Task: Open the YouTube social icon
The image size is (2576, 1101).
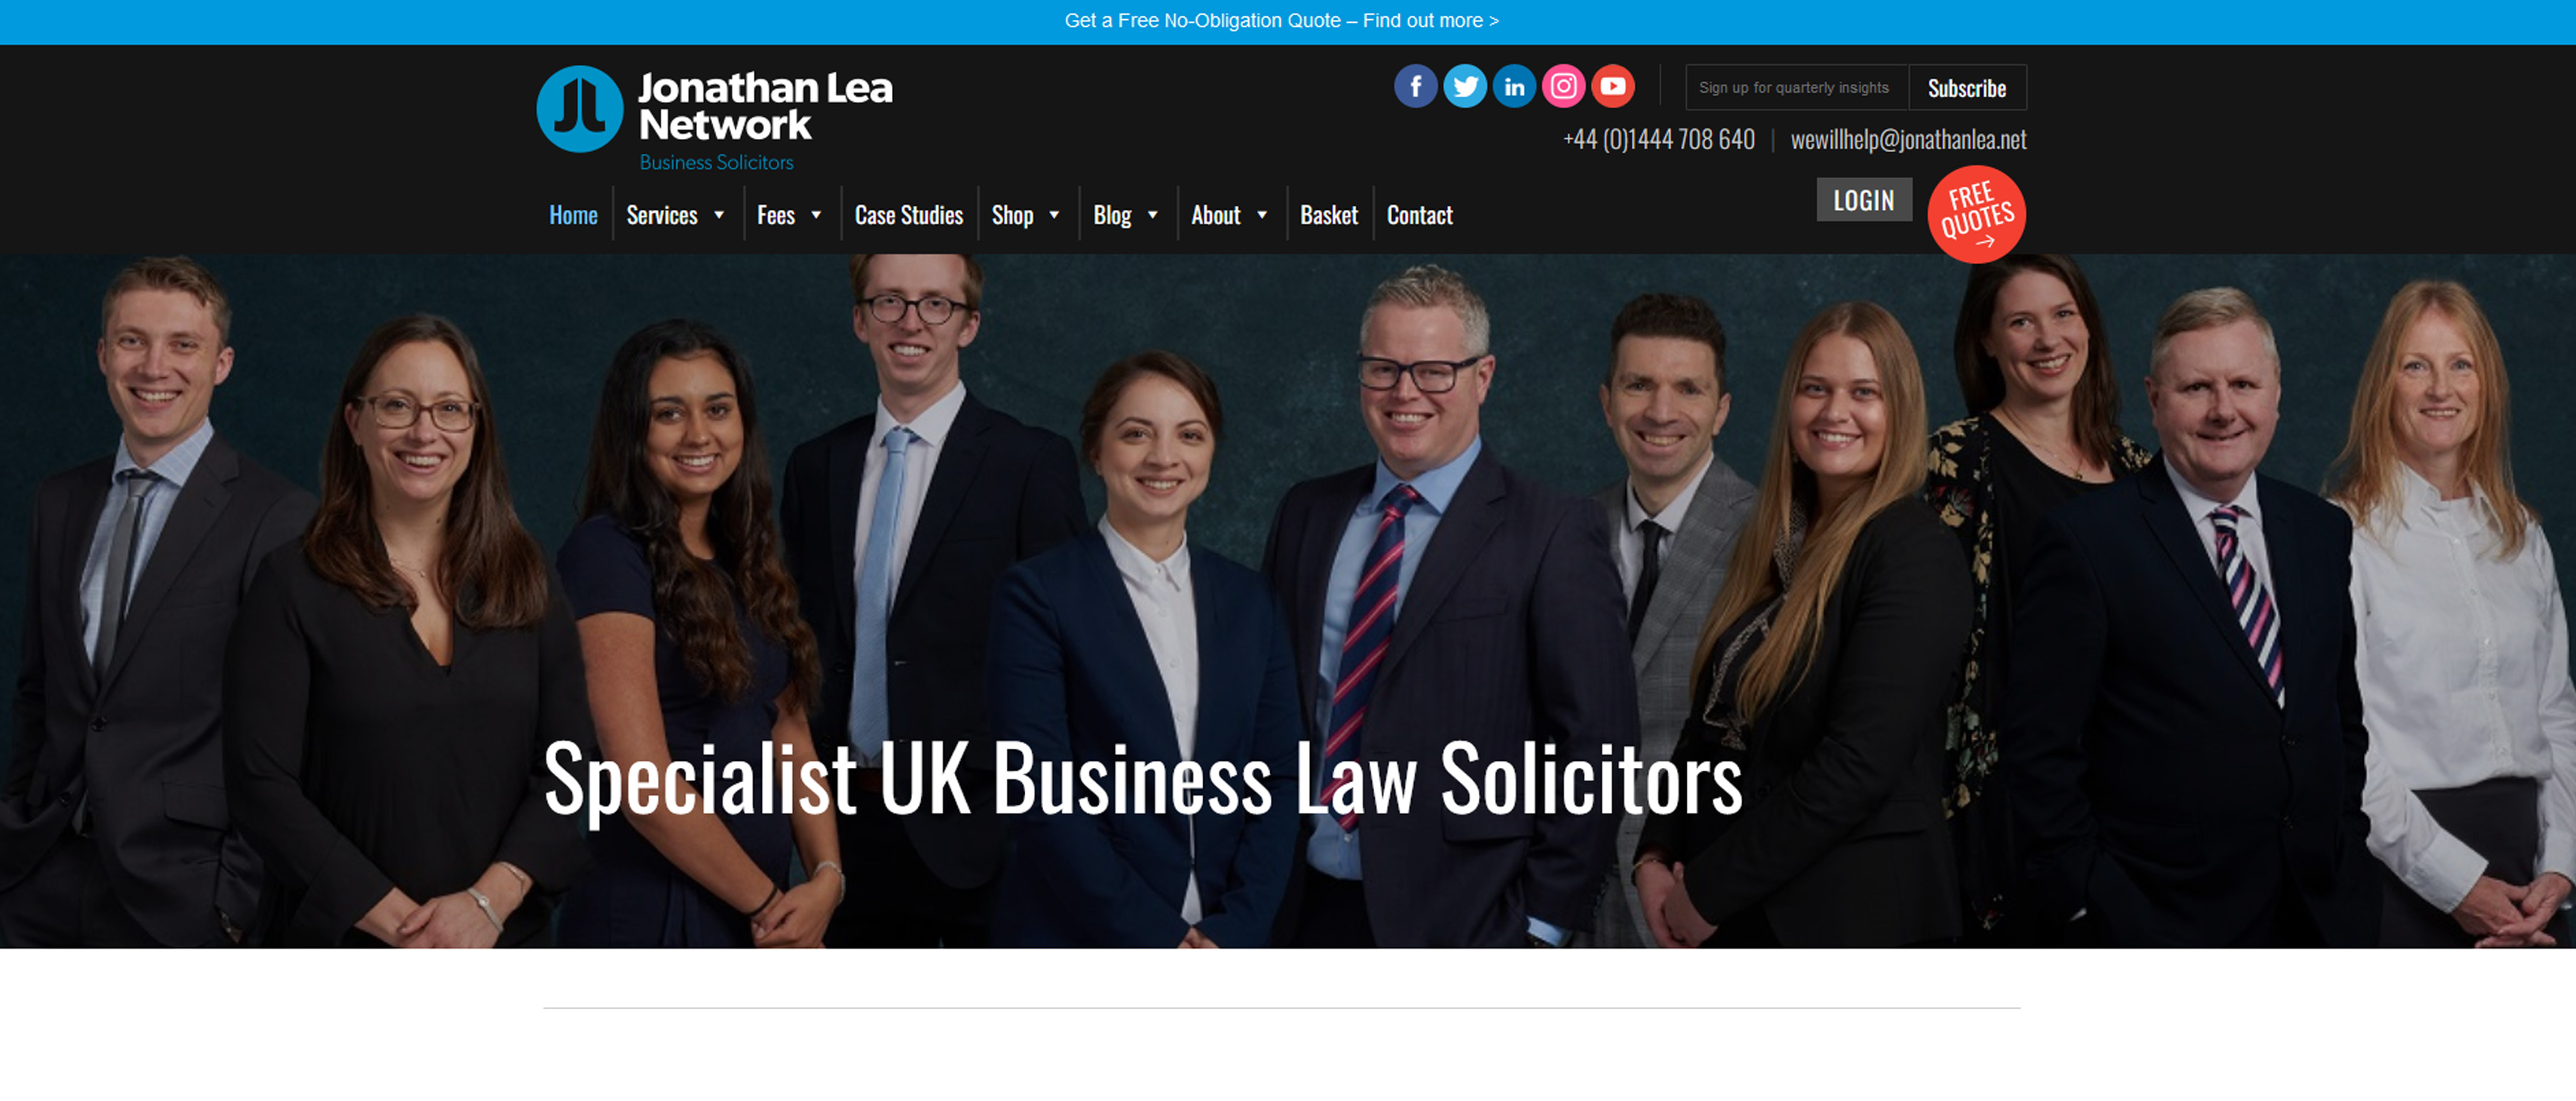Action: 1612,87
